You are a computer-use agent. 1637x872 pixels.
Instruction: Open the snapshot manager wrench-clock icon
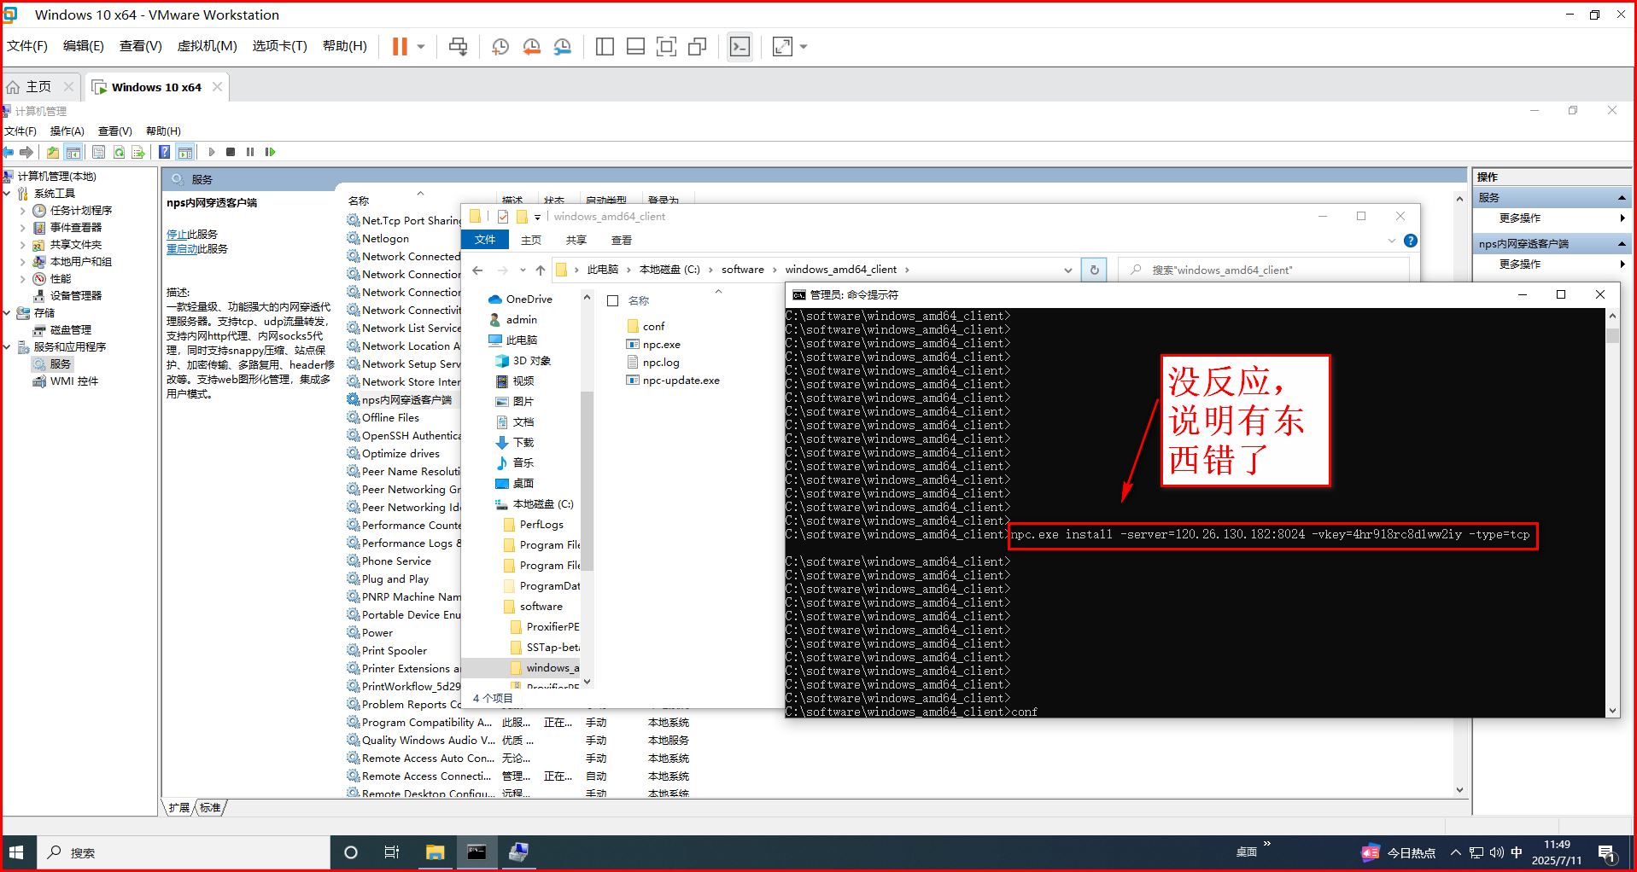point(562,47)
